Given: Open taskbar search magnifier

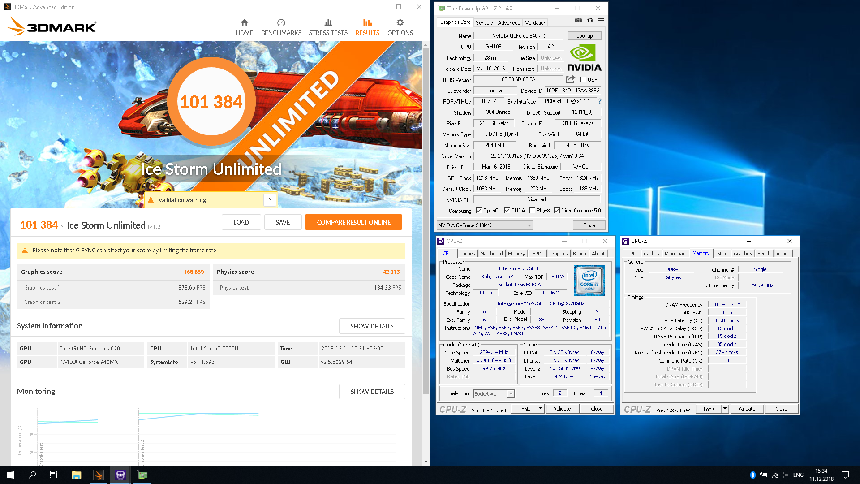Looking at the screenshot, I should pos(32,475).
